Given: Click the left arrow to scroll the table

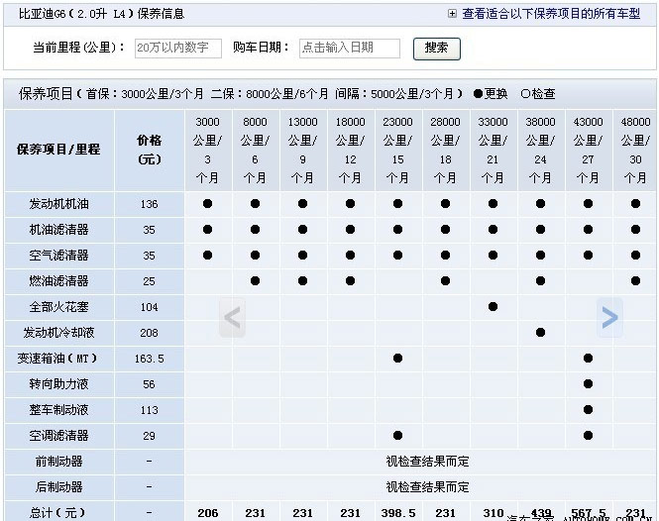Looking at the screenshot, I should 232,317.
